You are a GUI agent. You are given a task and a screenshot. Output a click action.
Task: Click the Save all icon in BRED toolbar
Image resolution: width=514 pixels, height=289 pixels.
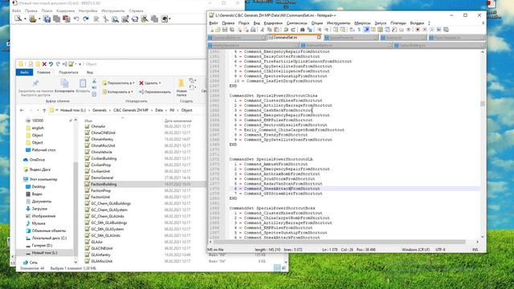point(57,19)
